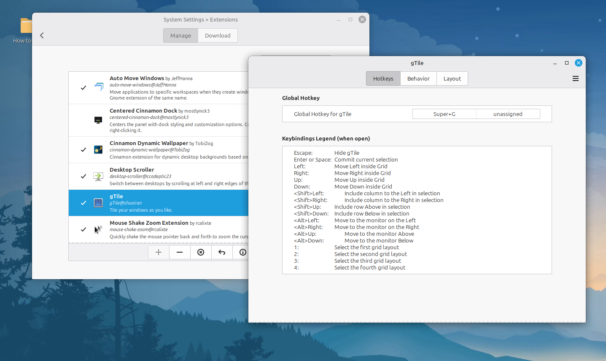The image size is (606, 361).
Task: Open the gTile hamburger menu
Action: pyautogui.click(x=575, y=78)
